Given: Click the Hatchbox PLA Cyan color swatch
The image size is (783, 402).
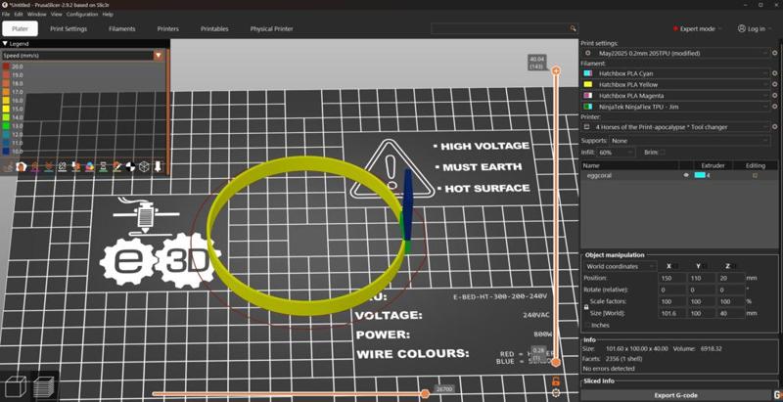Looking at the screenshot, I should (588, 73).
